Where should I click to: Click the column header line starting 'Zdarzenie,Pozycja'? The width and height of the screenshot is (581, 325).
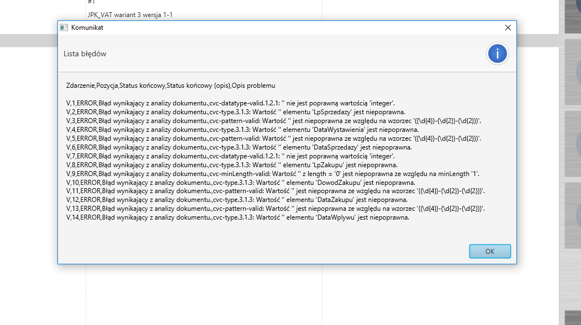coord(170,86)
